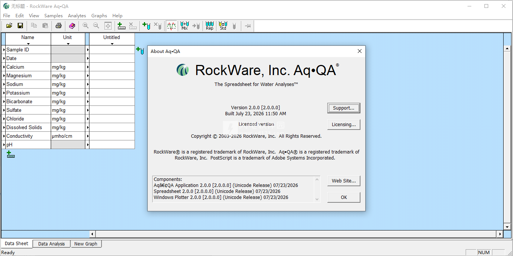Add a sample with the green plus test tube icon in the toolbar

pos(147,26)
